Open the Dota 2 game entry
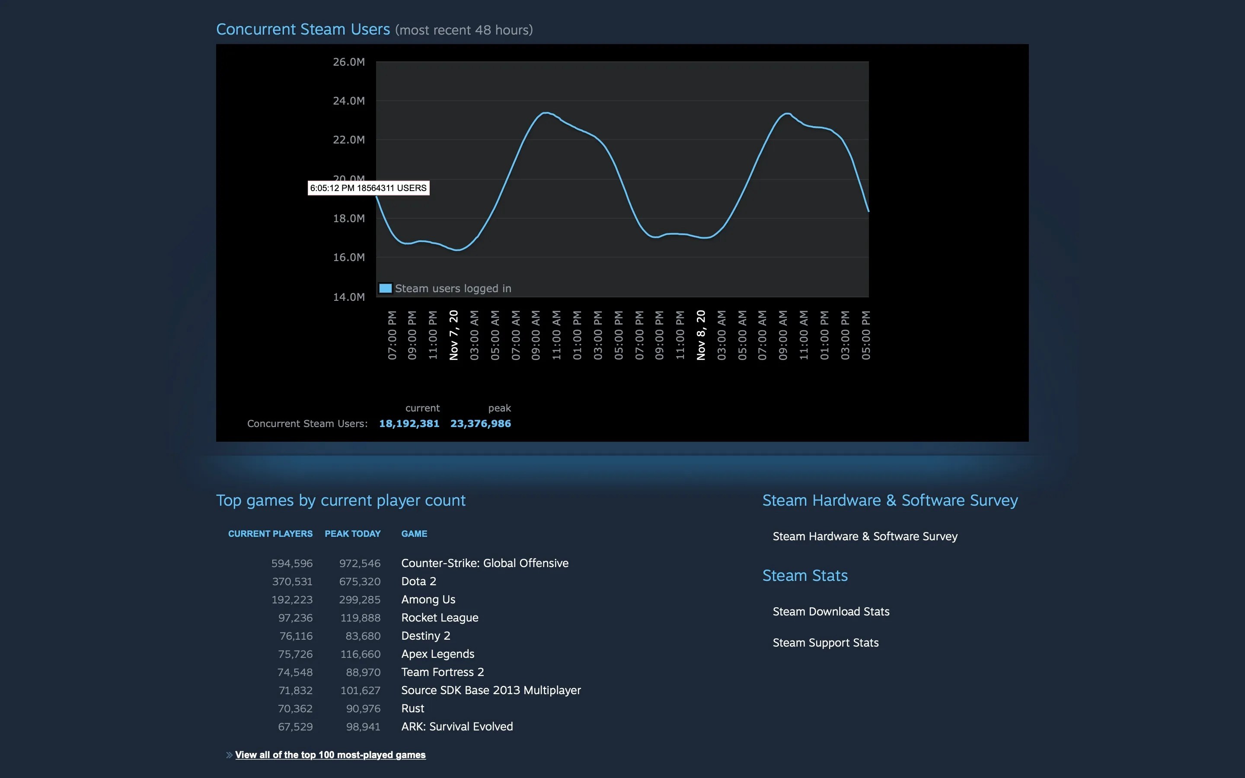The width and height of the screenshot is (1245, 778). pos(418,581)
